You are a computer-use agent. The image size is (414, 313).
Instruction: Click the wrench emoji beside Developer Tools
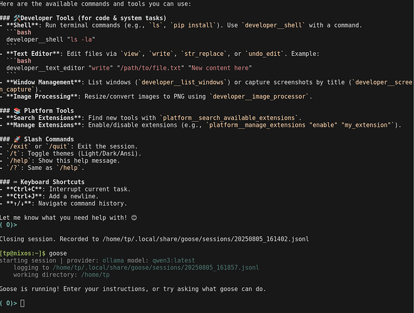pyautogui.click(x=17, y=18)
